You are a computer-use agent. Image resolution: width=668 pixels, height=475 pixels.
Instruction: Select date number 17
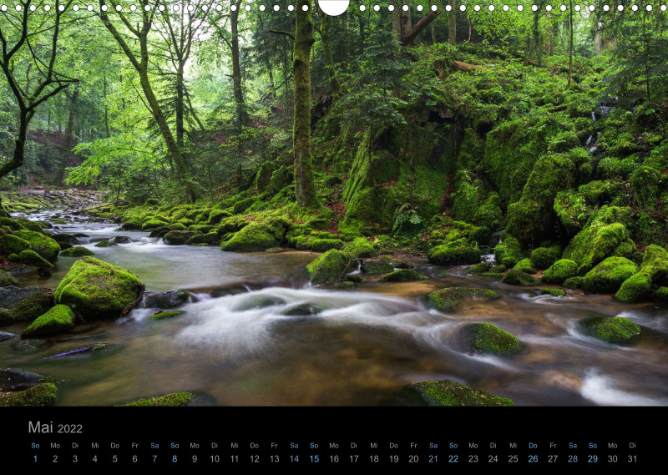tap(354, 459)
